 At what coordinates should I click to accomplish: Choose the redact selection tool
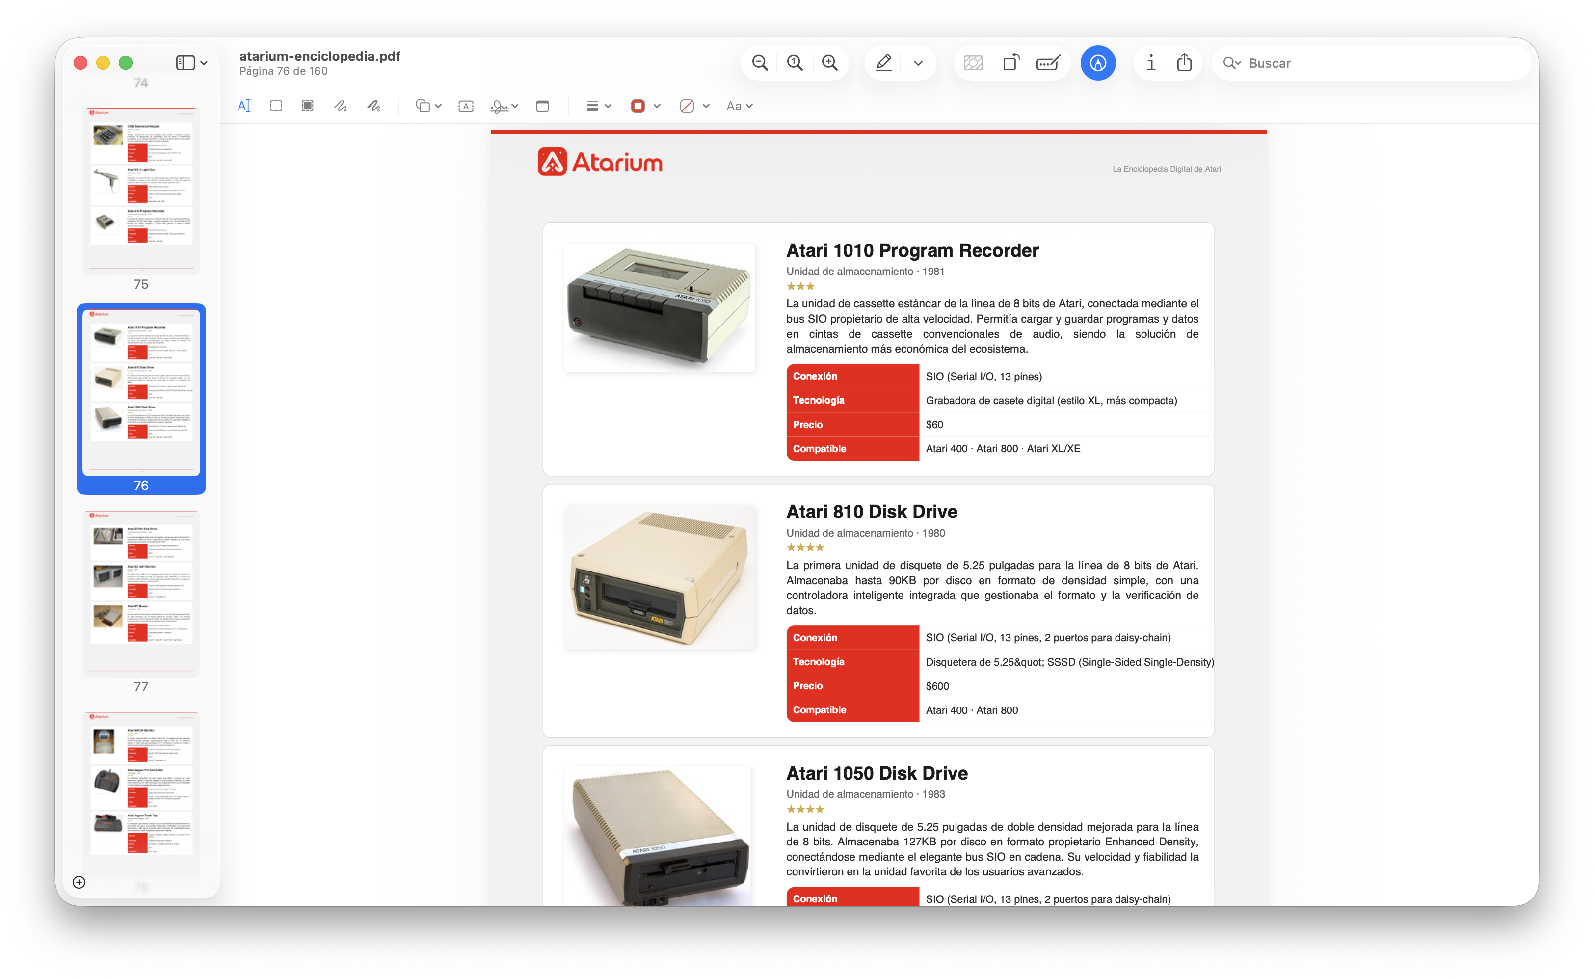(x=307, y=106)
